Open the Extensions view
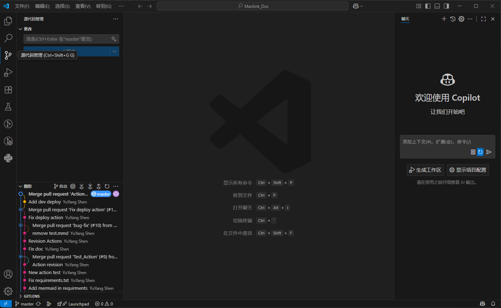501x308 pixels. pyautogui.click(x=8, y=90)
